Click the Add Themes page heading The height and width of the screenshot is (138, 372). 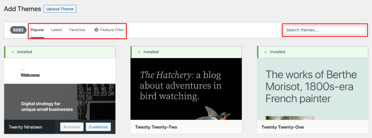pos(23,9)
